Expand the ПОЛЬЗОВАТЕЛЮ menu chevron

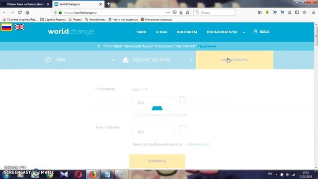tap(243, 32)
